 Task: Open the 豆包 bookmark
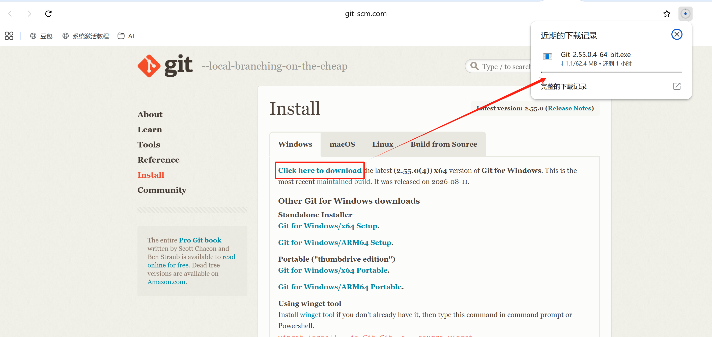[x=41, y=36]
